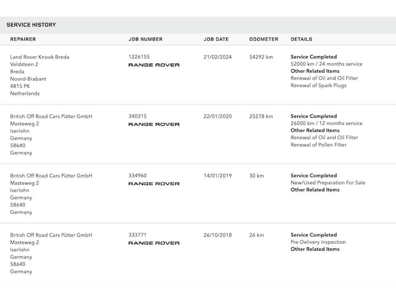Click job date 26/10/2018
Screen dimensions: 396x297
pos(218,235)
